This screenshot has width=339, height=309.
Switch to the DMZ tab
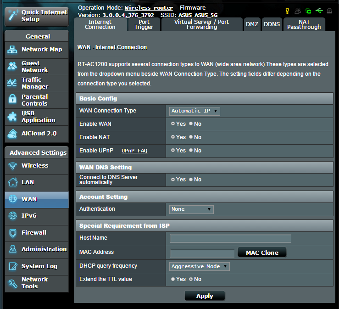(x=252, y=24)
